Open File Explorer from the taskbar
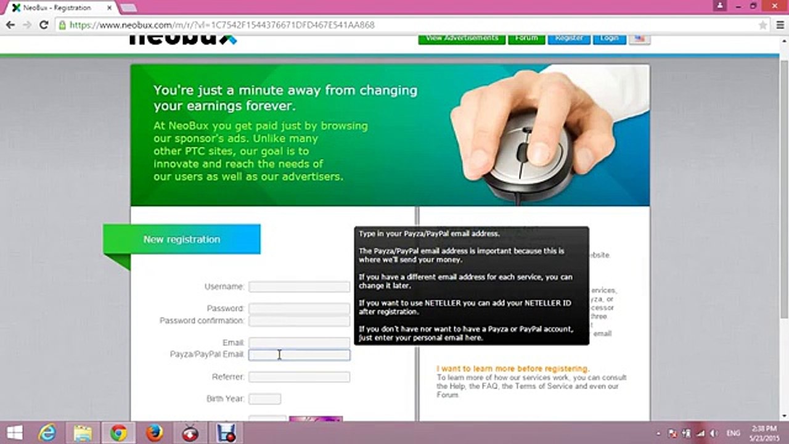Image resolution: width=789 pixels, height=444 pixels. [83, 433]
